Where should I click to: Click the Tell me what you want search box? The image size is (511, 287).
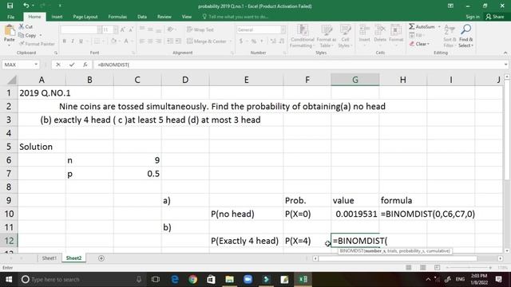click(236, 17)
